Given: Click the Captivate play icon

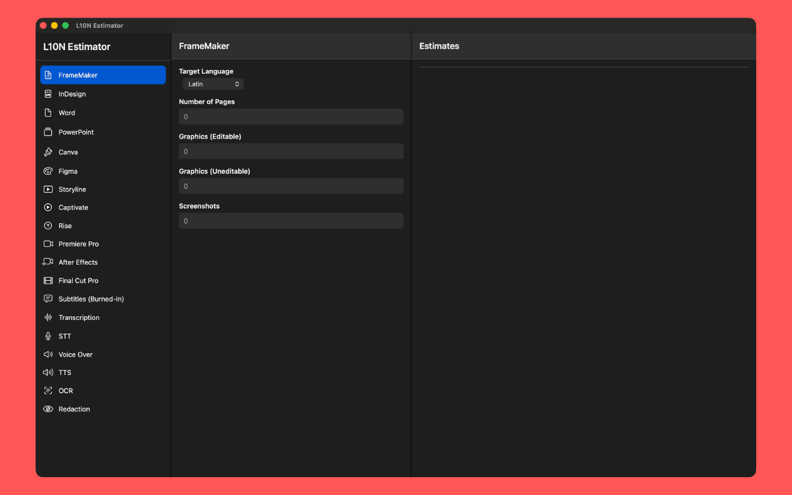Looking at the screenshot, I should click(48, 207).
